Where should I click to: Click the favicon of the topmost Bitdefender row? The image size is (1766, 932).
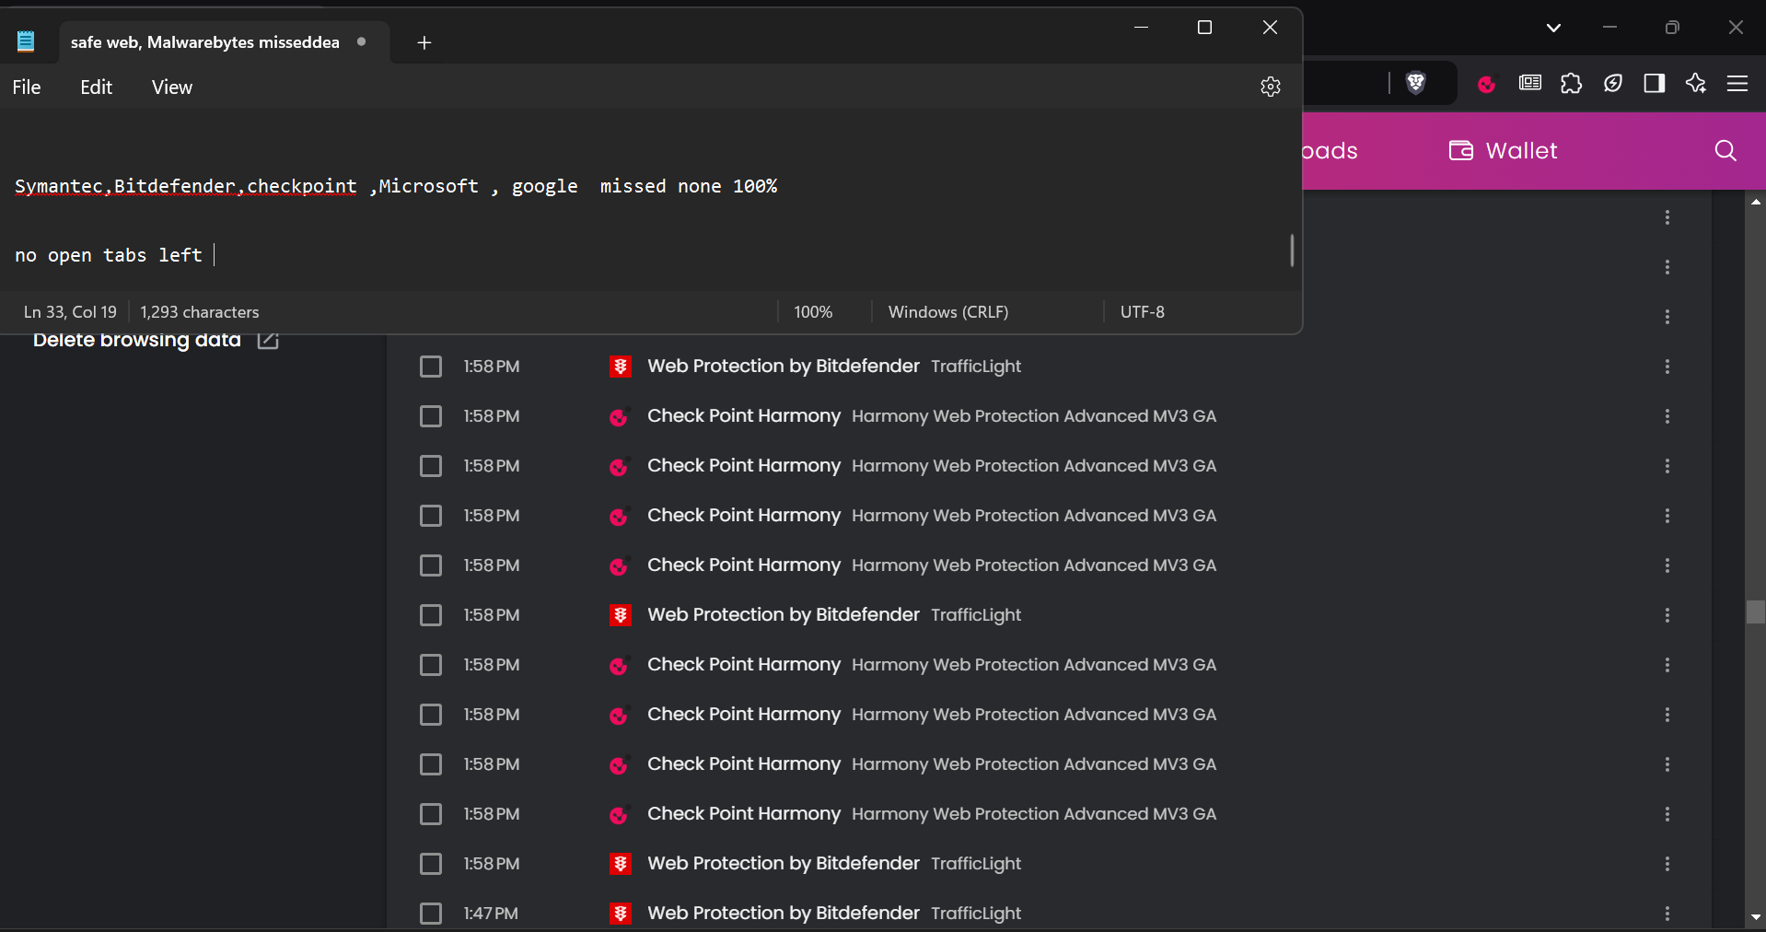point(621,367)
